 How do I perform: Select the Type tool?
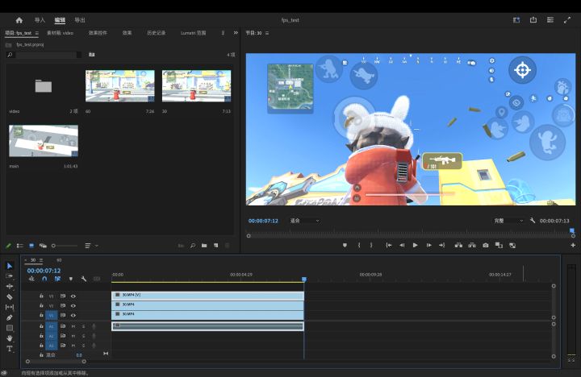[x=10, y=349]
